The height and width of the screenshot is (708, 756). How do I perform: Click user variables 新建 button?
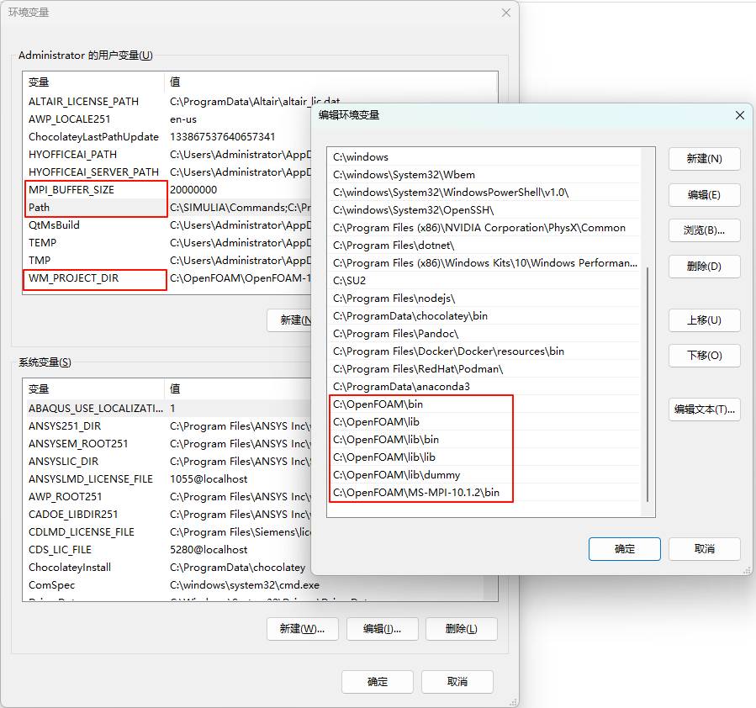[x=289, y=320]
